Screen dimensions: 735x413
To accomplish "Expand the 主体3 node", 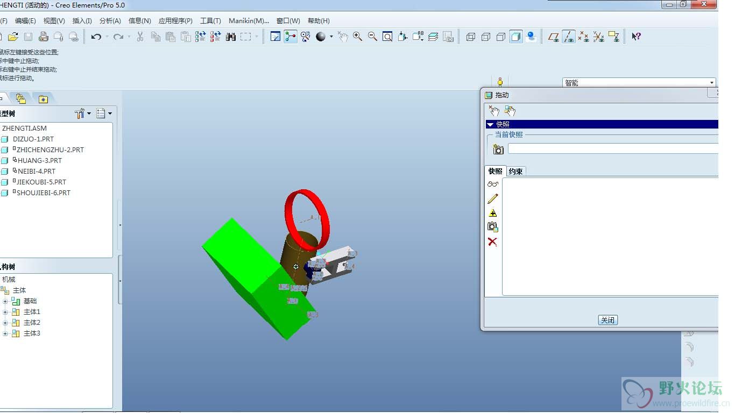I will point(5,333).
